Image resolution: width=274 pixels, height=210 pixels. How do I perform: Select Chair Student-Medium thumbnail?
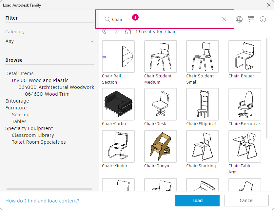coord(160,57)
